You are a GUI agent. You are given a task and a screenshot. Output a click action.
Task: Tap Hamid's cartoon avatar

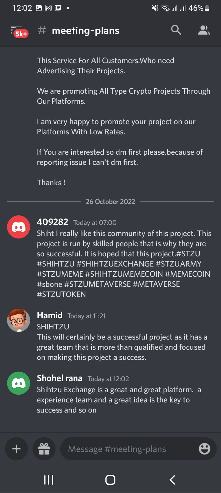click(x=18, y=320)
